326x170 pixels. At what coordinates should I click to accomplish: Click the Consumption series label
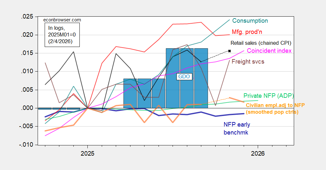250,21
